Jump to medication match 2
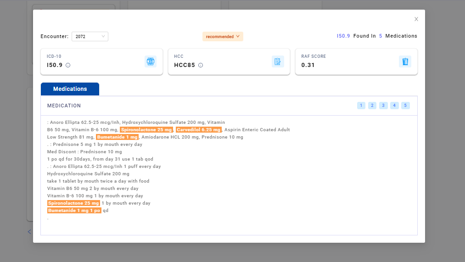Image resolution: width=465 pixels, height=262 pixels. click(x=372, y=106)
